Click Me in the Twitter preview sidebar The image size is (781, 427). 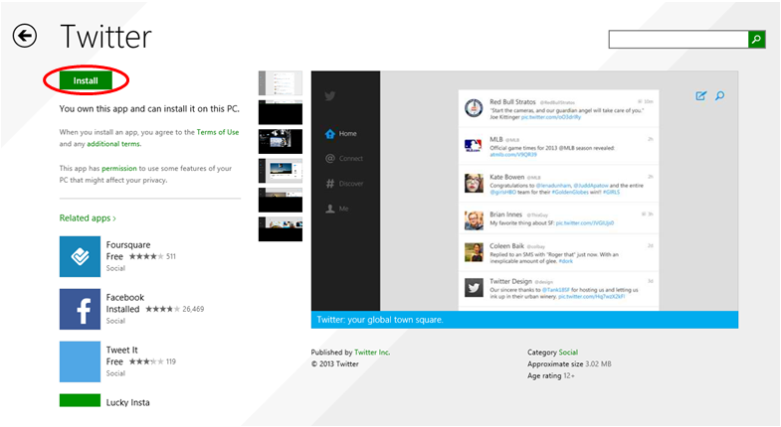[336, 209]
